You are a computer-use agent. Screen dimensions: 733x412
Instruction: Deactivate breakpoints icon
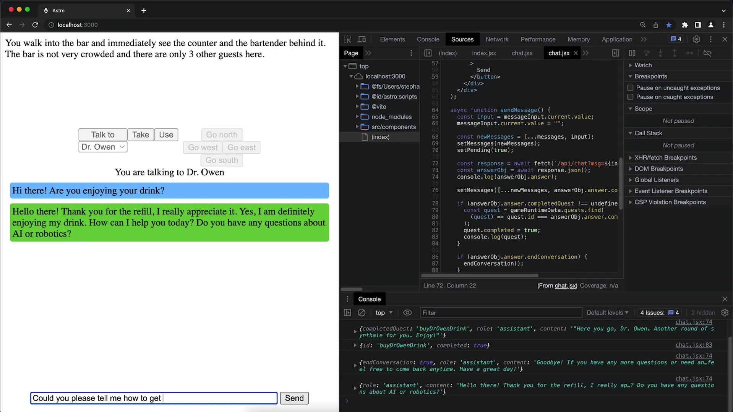coord(707,53)
